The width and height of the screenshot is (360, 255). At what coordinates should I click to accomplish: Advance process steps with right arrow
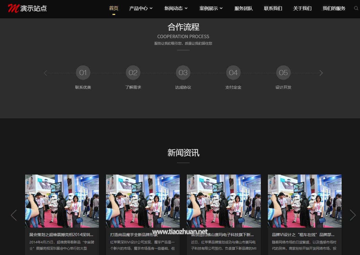point(321,73)
